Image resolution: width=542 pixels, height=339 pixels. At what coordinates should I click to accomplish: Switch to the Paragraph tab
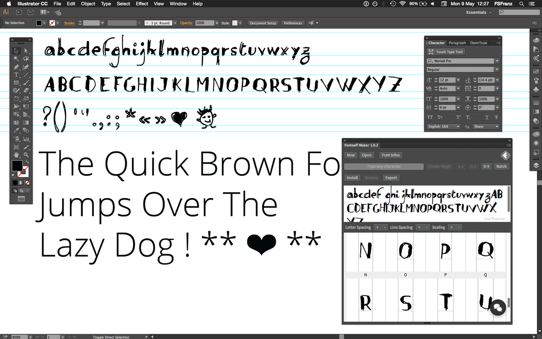pyautogui.click(x=456, y=43)
